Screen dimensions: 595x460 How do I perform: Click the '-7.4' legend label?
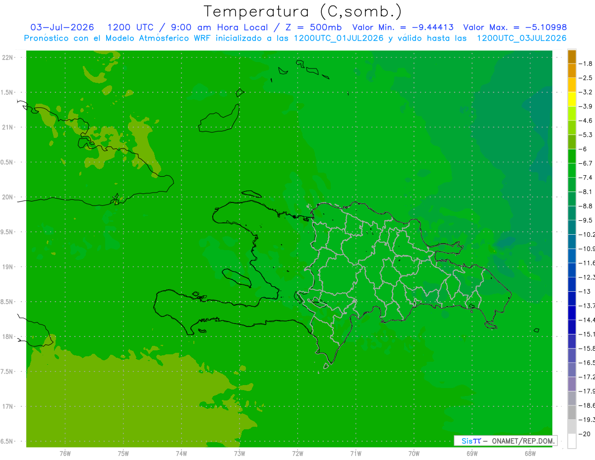coord(586,178)
